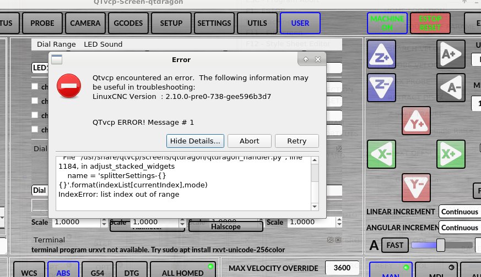Close the Terminal dock panel
The width and height of the screenshot is (481, 277).
338,240
